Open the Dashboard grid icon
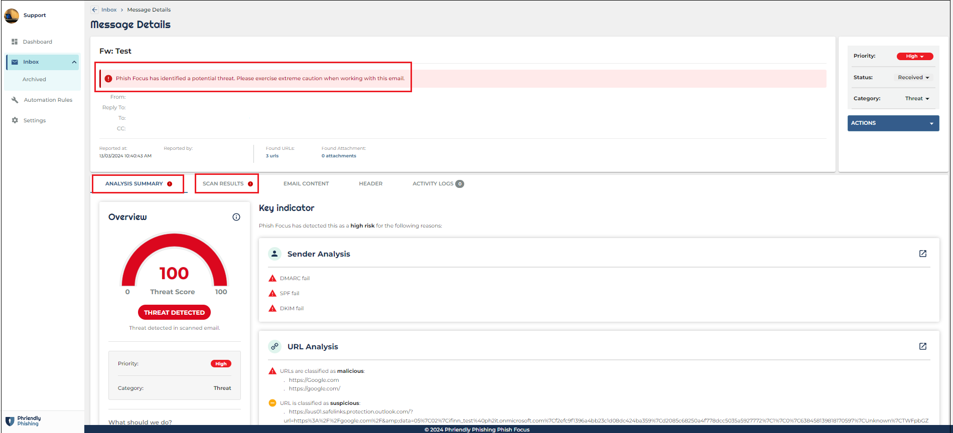This screenshot has height=433, width=953. coord(15,42)
